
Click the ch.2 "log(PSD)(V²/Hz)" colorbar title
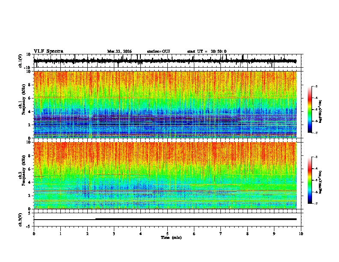(321, 182)
